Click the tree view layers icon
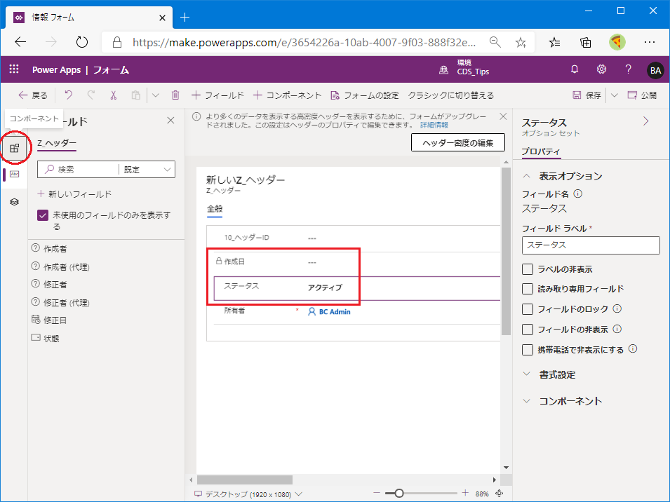670x502 pixels. pos(15,202)
